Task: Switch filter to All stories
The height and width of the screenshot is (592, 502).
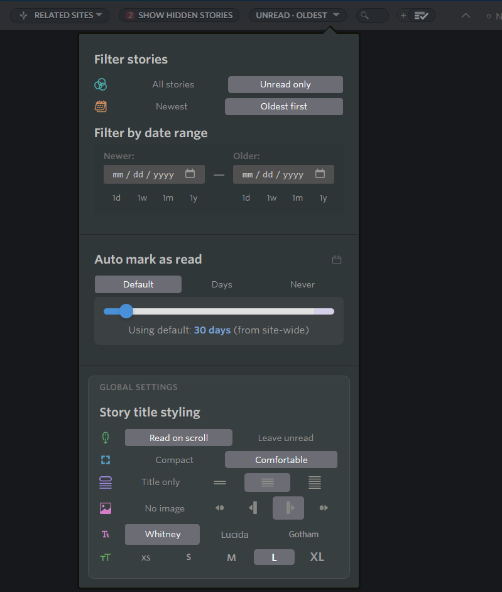Action: [173, 84]
